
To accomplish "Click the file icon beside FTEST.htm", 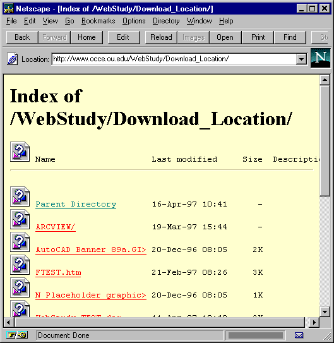I will pyautogui.click(x=20, y=265).
